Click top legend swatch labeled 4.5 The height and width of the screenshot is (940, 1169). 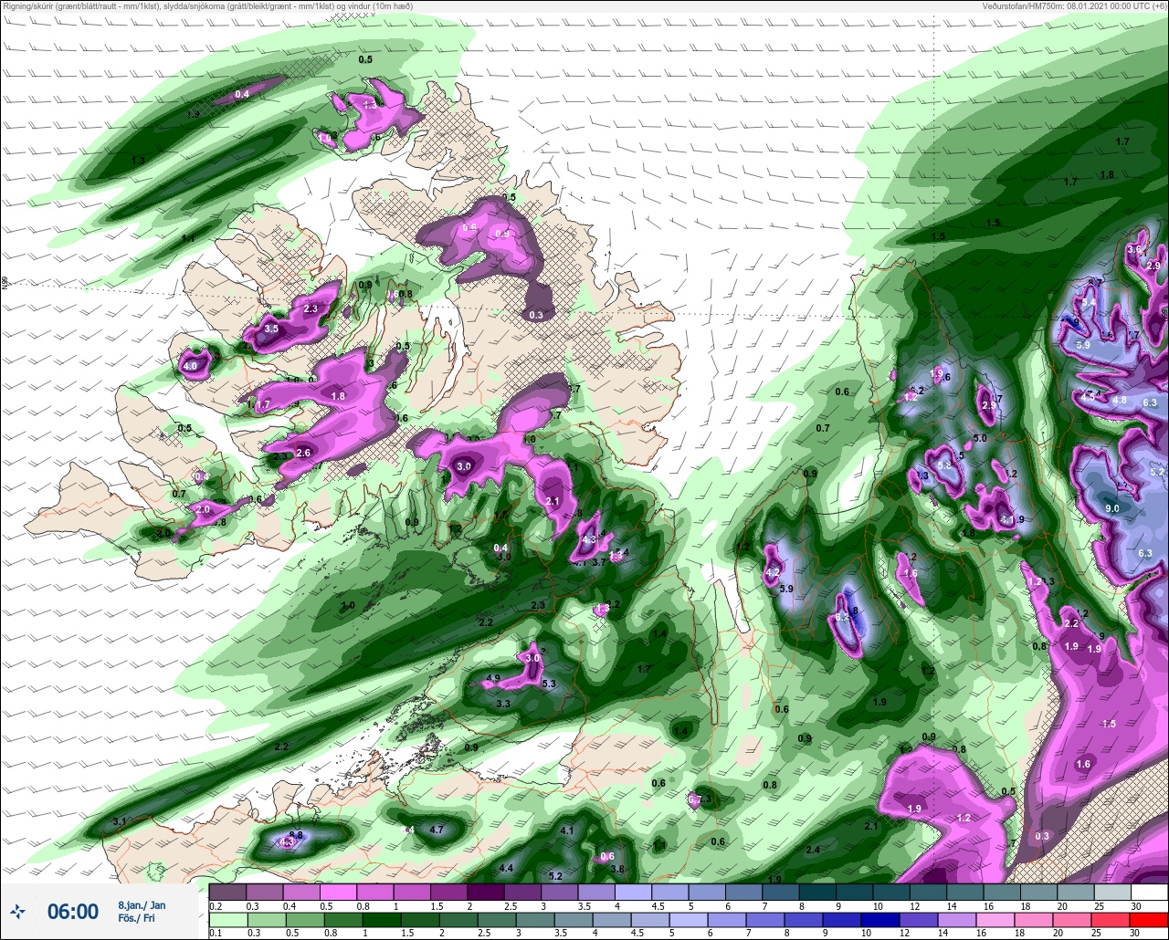(x=670, y=892)
